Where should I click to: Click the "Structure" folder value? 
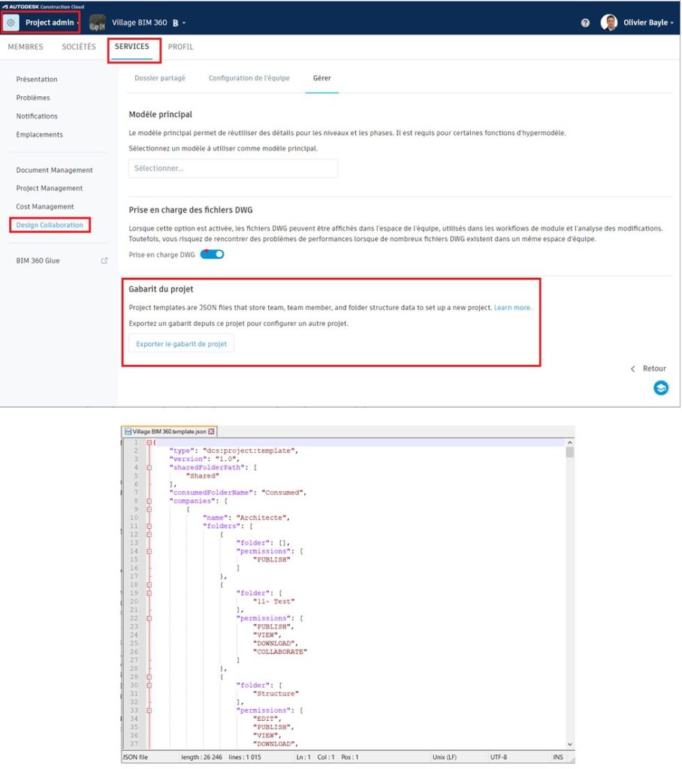pos(276,694)
